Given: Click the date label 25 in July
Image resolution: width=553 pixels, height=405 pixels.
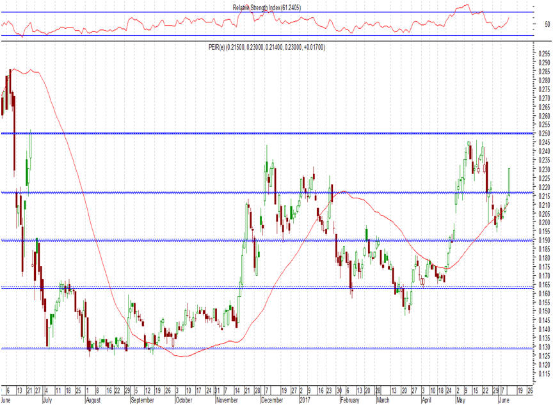Looking at the screenshot, I should (x=78, y=390).
